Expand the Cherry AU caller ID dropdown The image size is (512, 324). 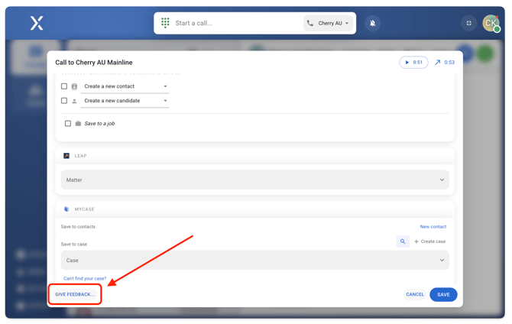[x=329, y=23]
